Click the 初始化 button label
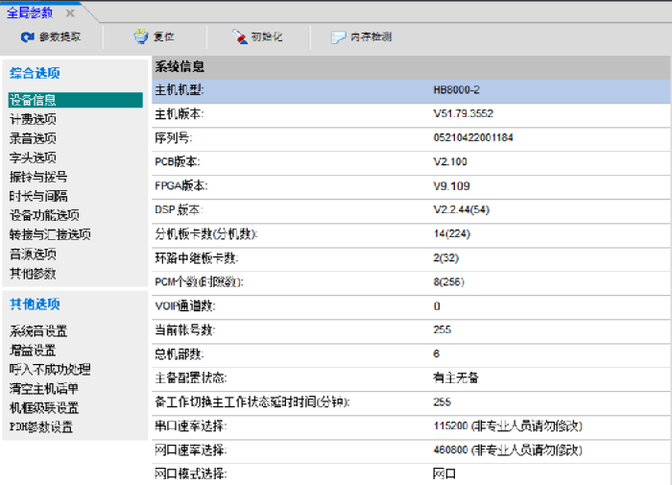The height and width of the screenshot is (485, 672). click(267, 36)
